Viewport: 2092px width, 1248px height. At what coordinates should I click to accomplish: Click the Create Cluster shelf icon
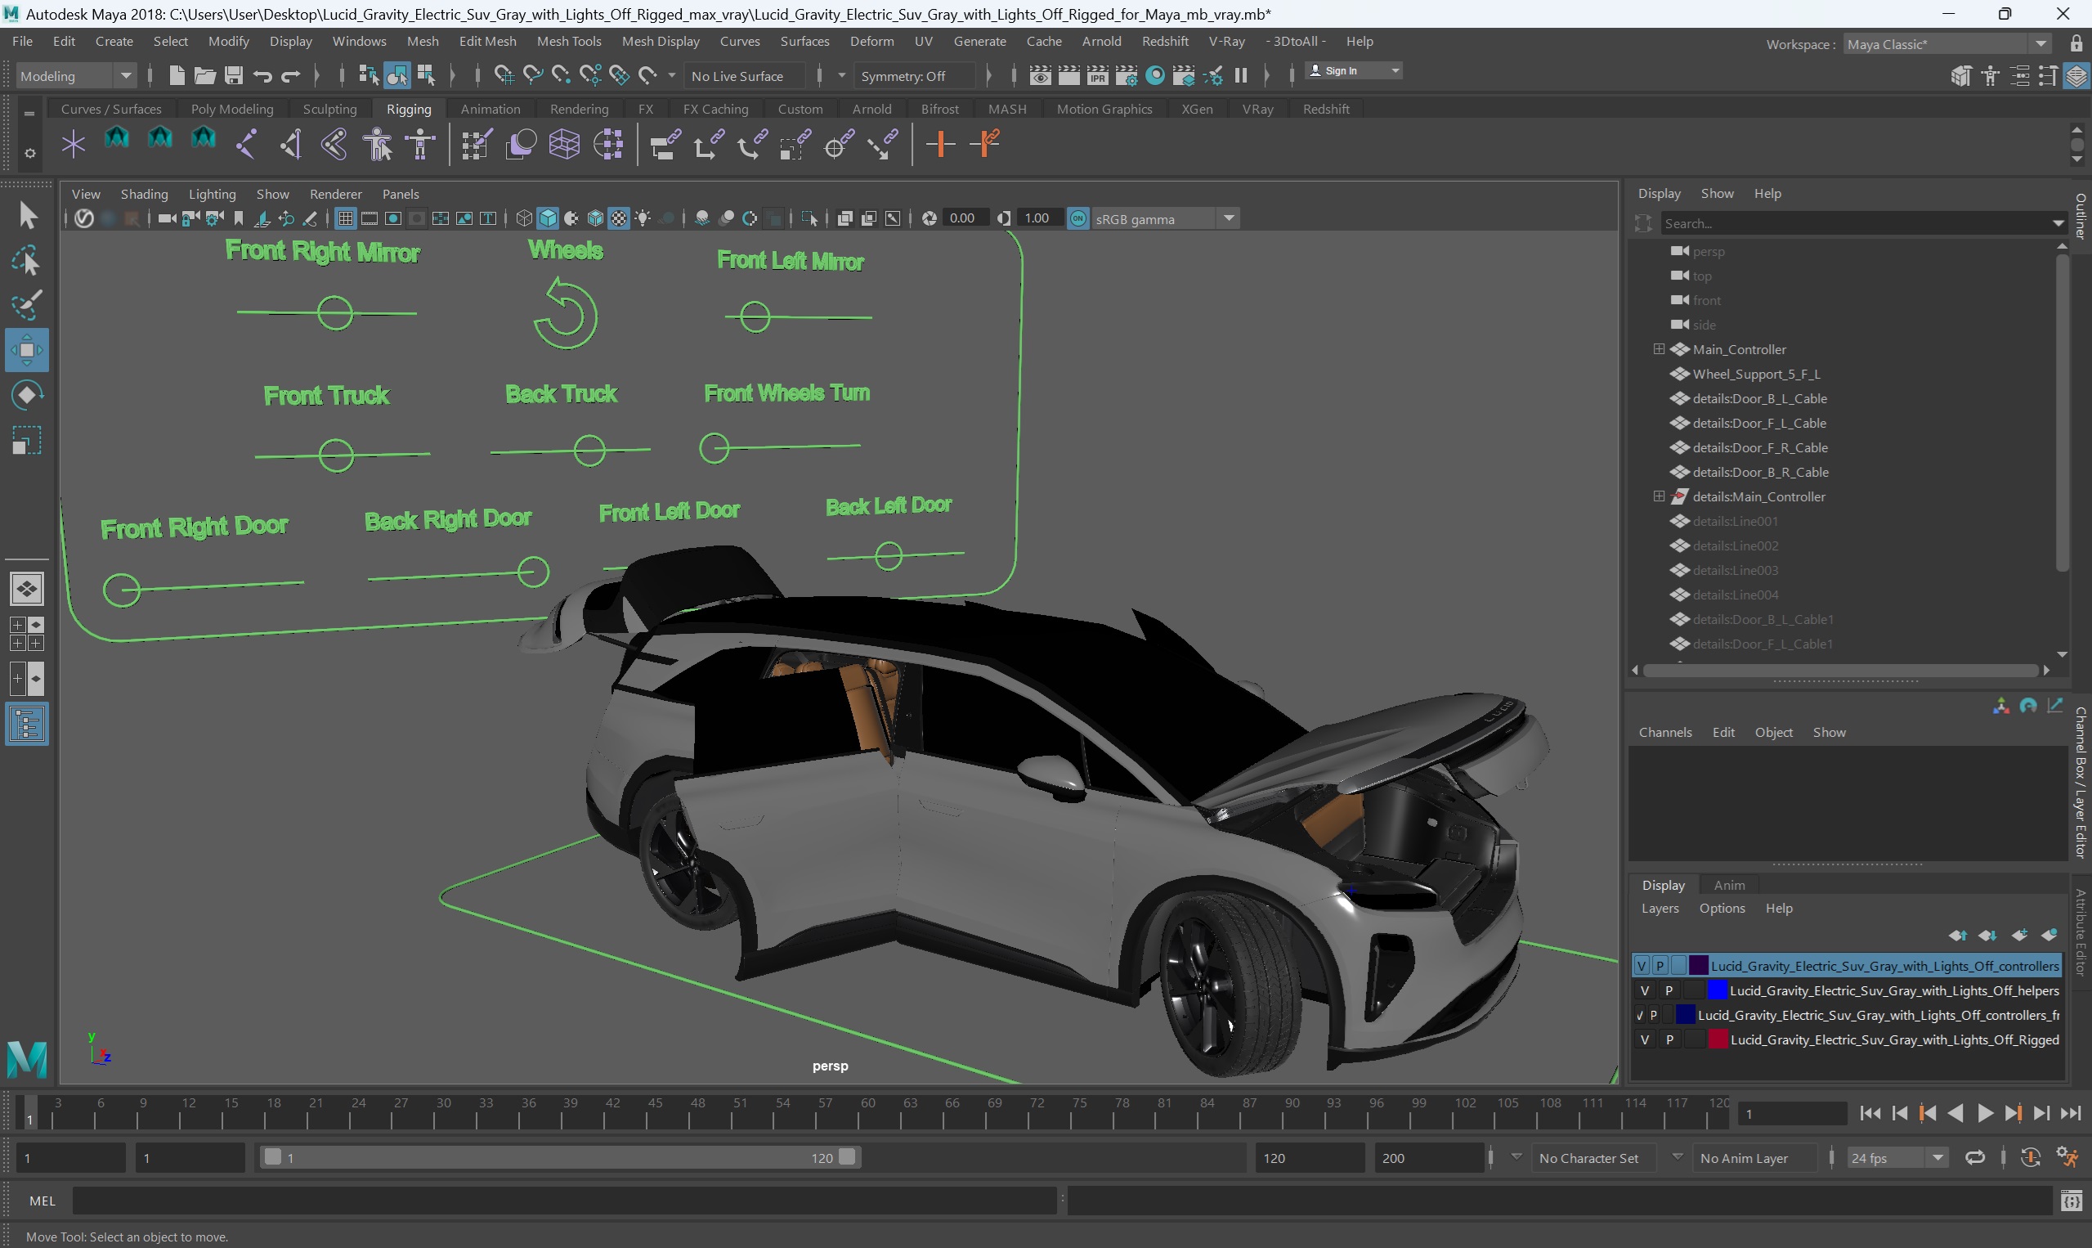(607, 145)
